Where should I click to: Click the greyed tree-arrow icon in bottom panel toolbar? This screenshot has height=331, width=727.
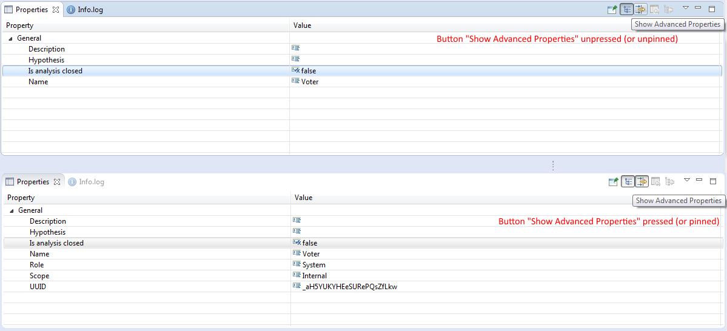669,181
